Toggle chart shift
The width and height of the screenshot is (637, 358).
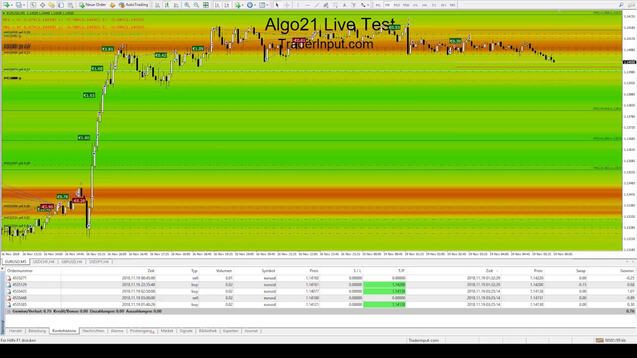click(226, 5)
